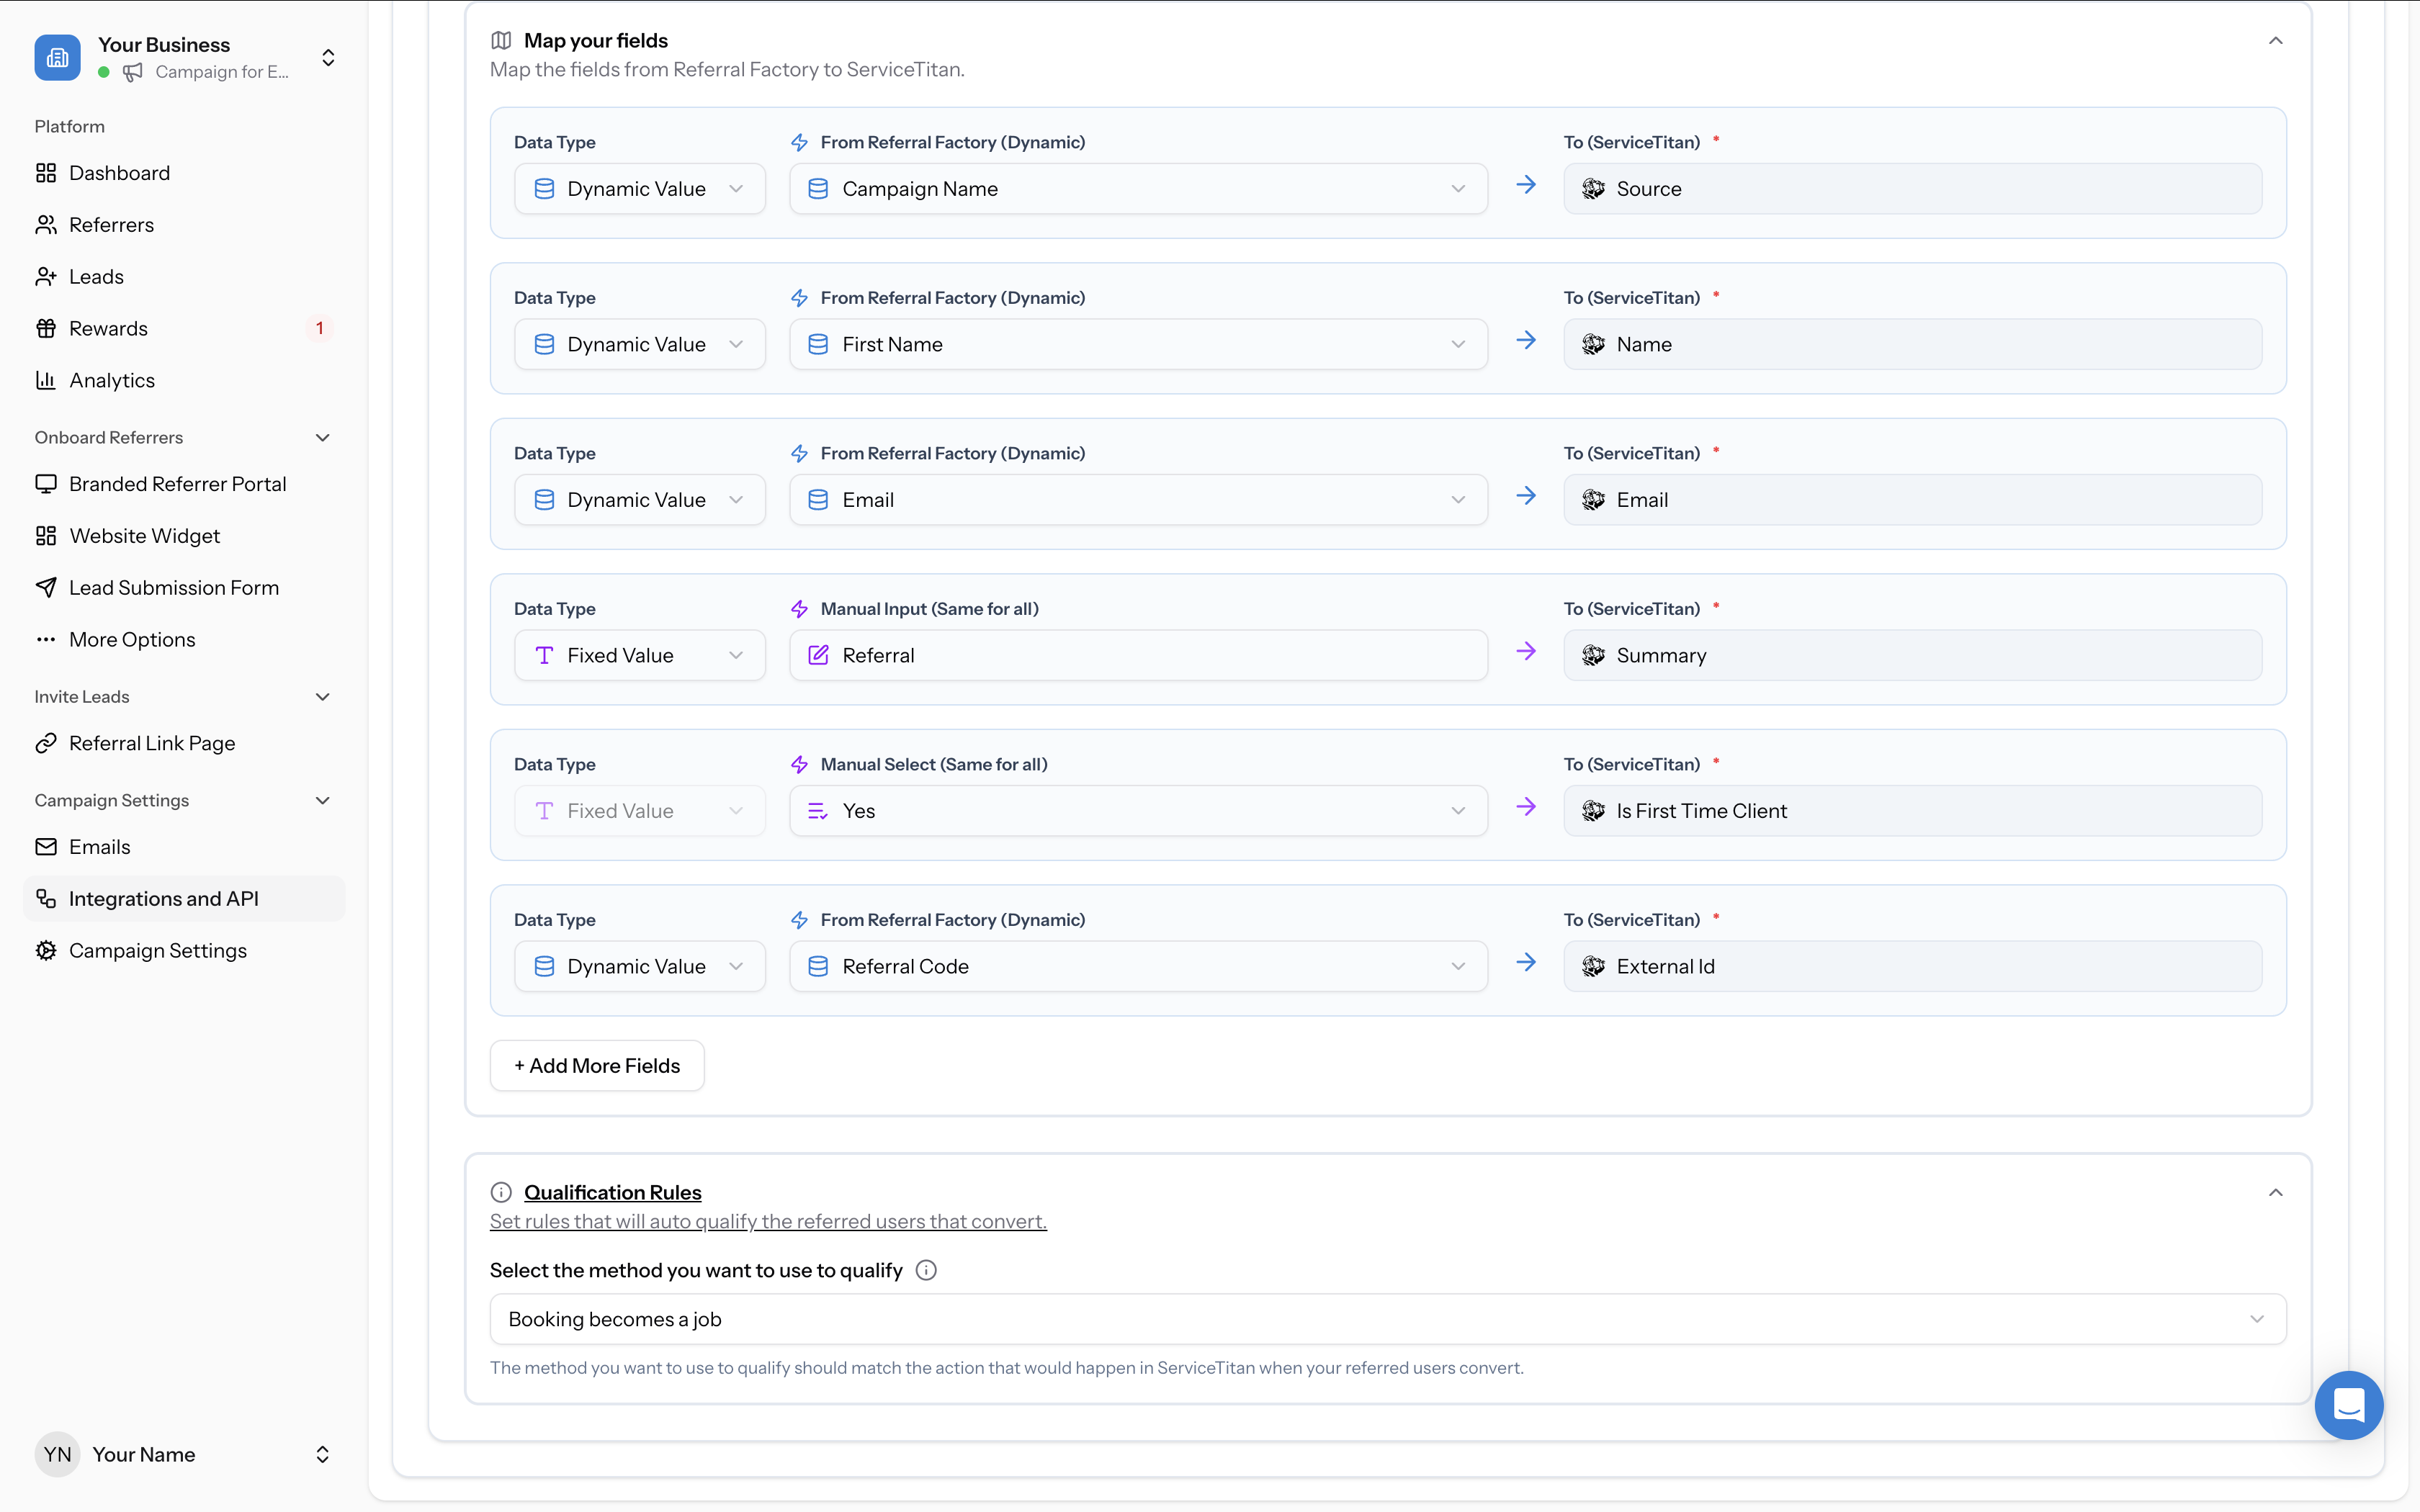The width and height of the screenshot is (2420, 1512).
Task: Open the Qualification Rules link
Action: [x=613, y=1192]
